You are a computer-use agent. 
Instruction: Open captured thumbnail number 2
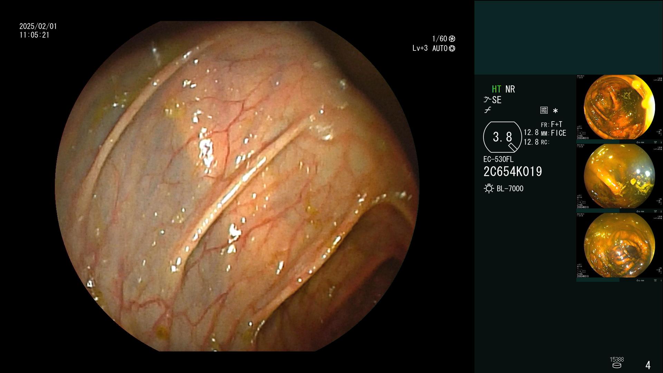tap(619, 178)
